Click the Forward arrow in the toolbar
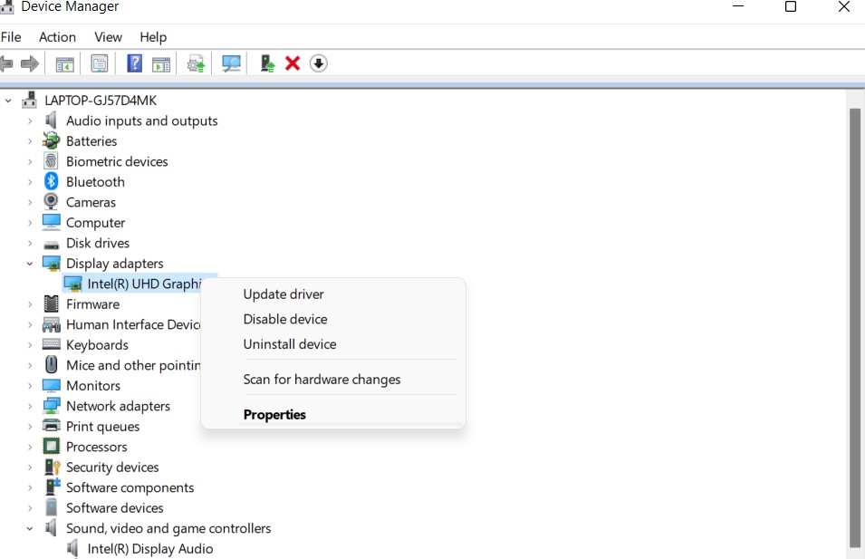 [x=30, y=63]
